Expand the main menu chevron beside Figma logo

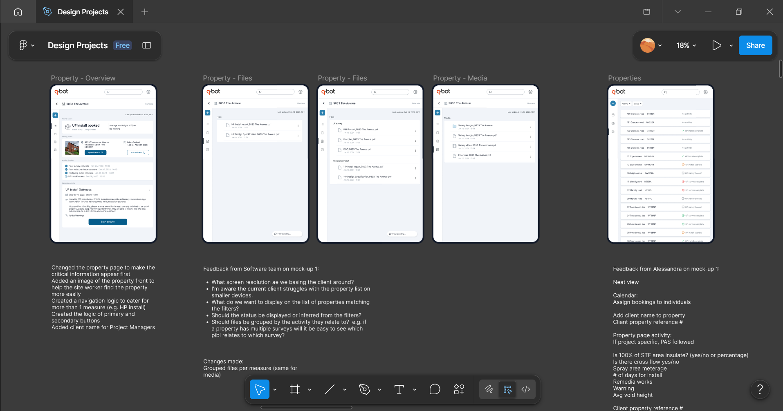coord(33,46)
